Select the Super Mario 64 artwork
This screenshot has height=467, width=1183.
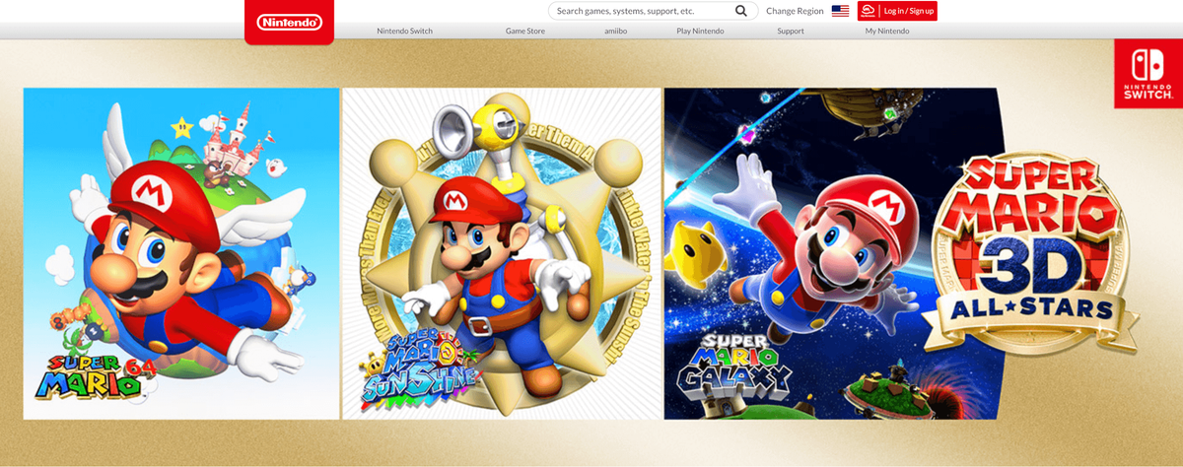[x=181, y=253]
